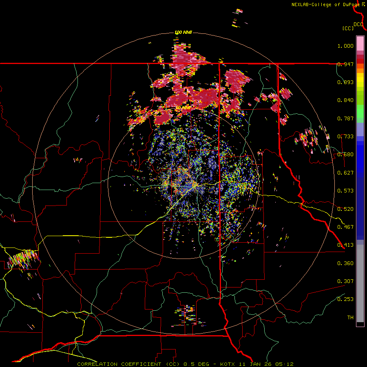Screen dimensions: 367x367
Task: Select the 0.307 scale value
Action: tap(345, 281)
